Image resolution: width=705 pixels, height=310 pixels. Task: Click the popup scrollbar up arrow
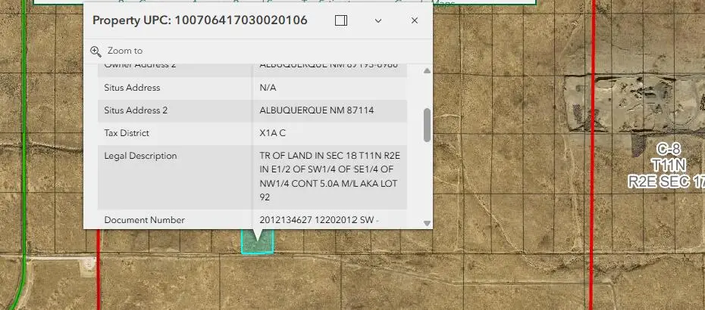427,71
